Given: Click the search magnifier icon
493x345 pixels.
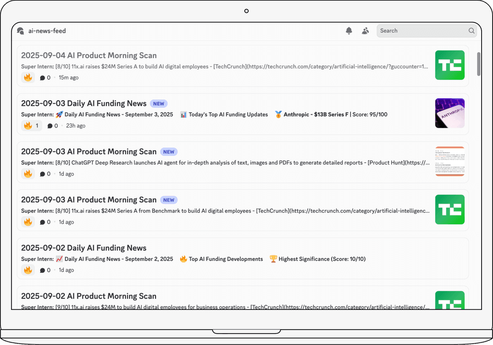Looking at the screenshot, I should click(x=471, y=31).
